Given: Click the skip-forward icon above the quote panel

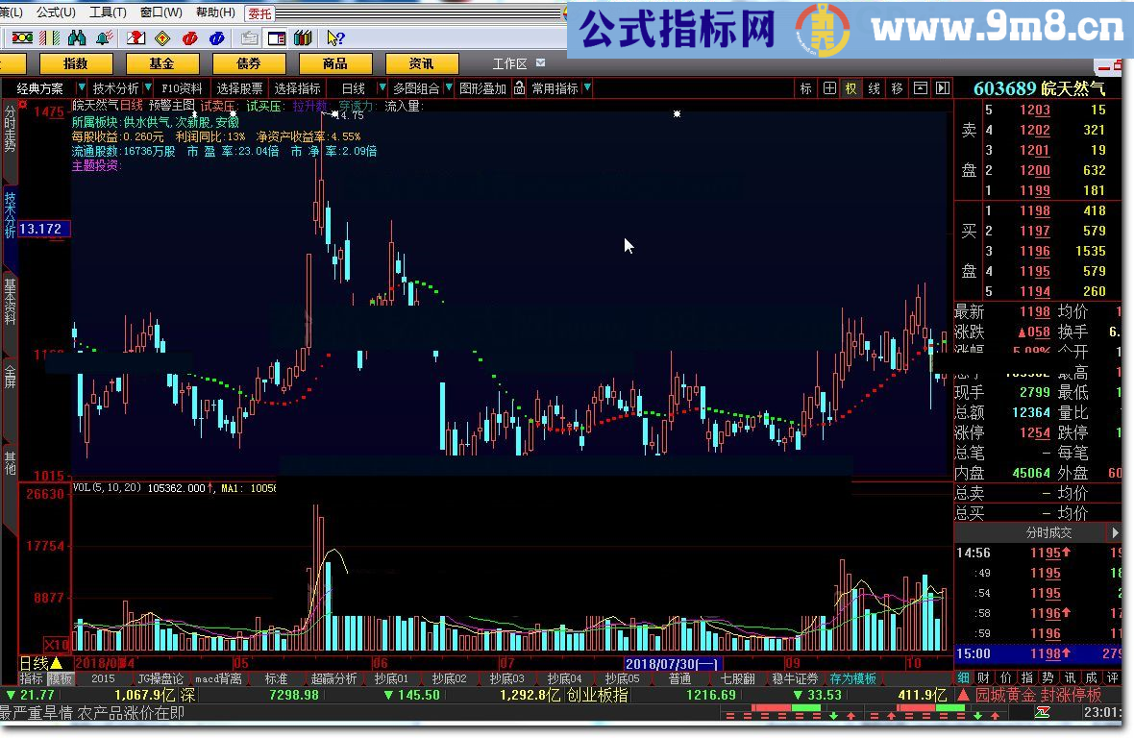Looking at the screenshot, I should point(942,88).
